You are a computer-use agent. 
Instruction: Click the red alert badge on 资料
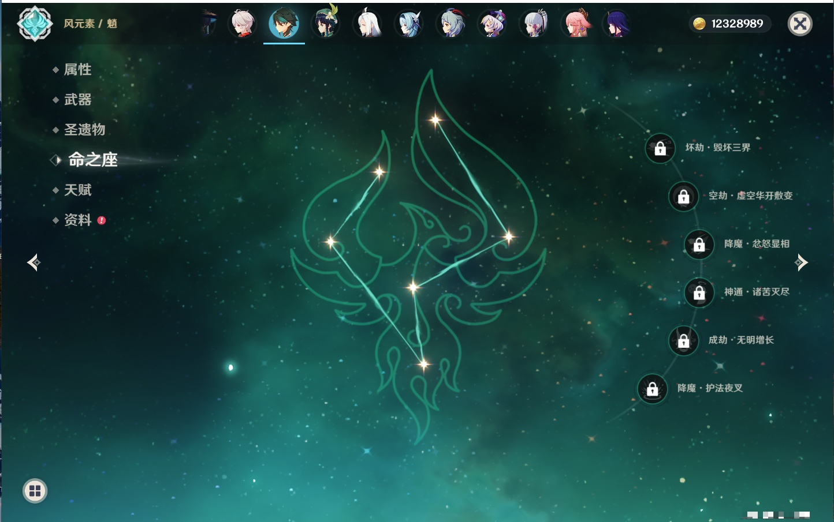point(102,220)
